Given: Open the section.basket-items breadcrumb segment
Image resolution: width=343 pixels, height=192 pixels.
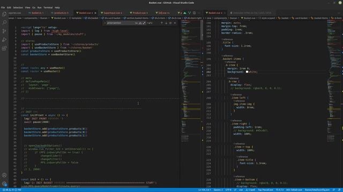Looking at the screenshot, I should [x=136, y=18].
